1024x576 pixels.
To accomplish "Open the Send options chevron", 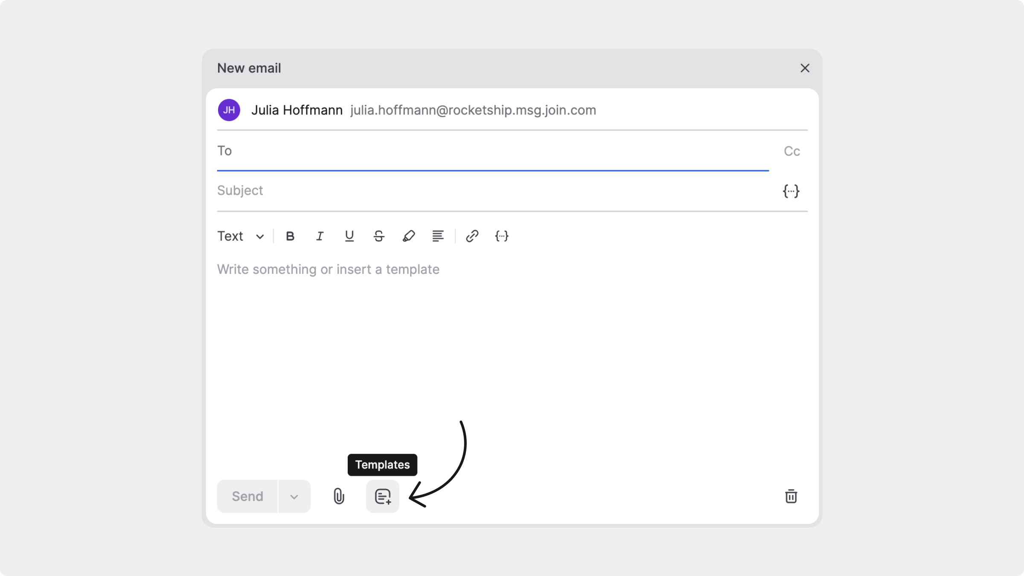I will (294, 497).
